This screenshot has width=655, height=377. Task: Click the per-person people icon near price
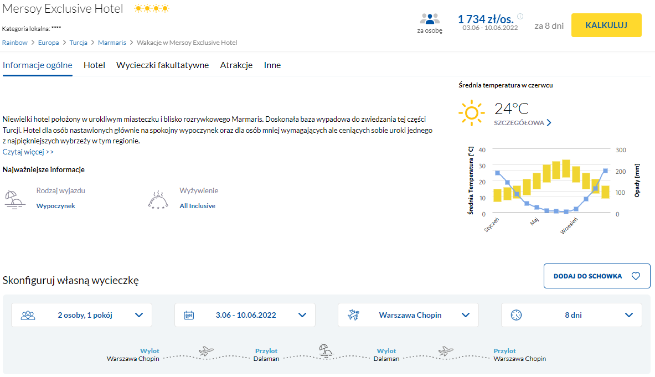[430, 19]
